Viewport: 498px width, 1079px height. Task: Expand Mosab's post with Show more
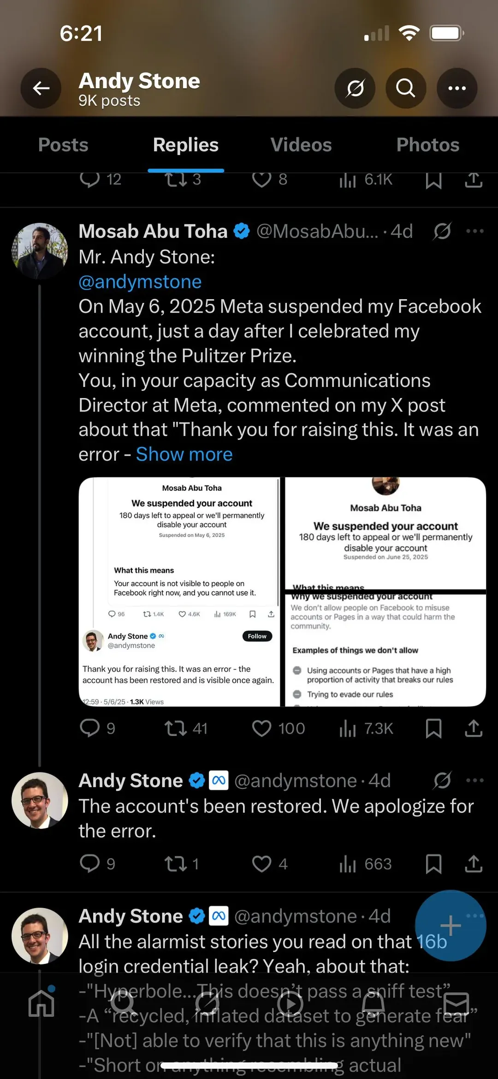(184, 454)
